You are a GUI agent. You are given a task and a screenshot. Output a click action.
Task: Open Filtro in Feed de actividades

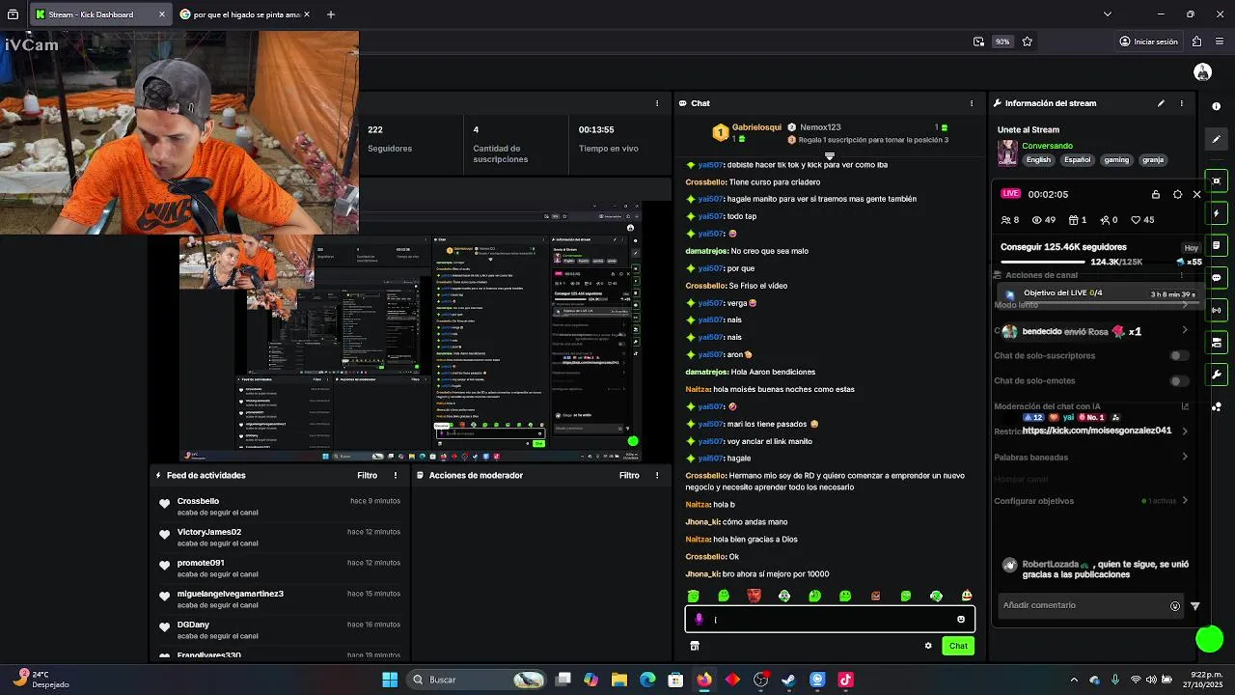click(x=368, y=475)
